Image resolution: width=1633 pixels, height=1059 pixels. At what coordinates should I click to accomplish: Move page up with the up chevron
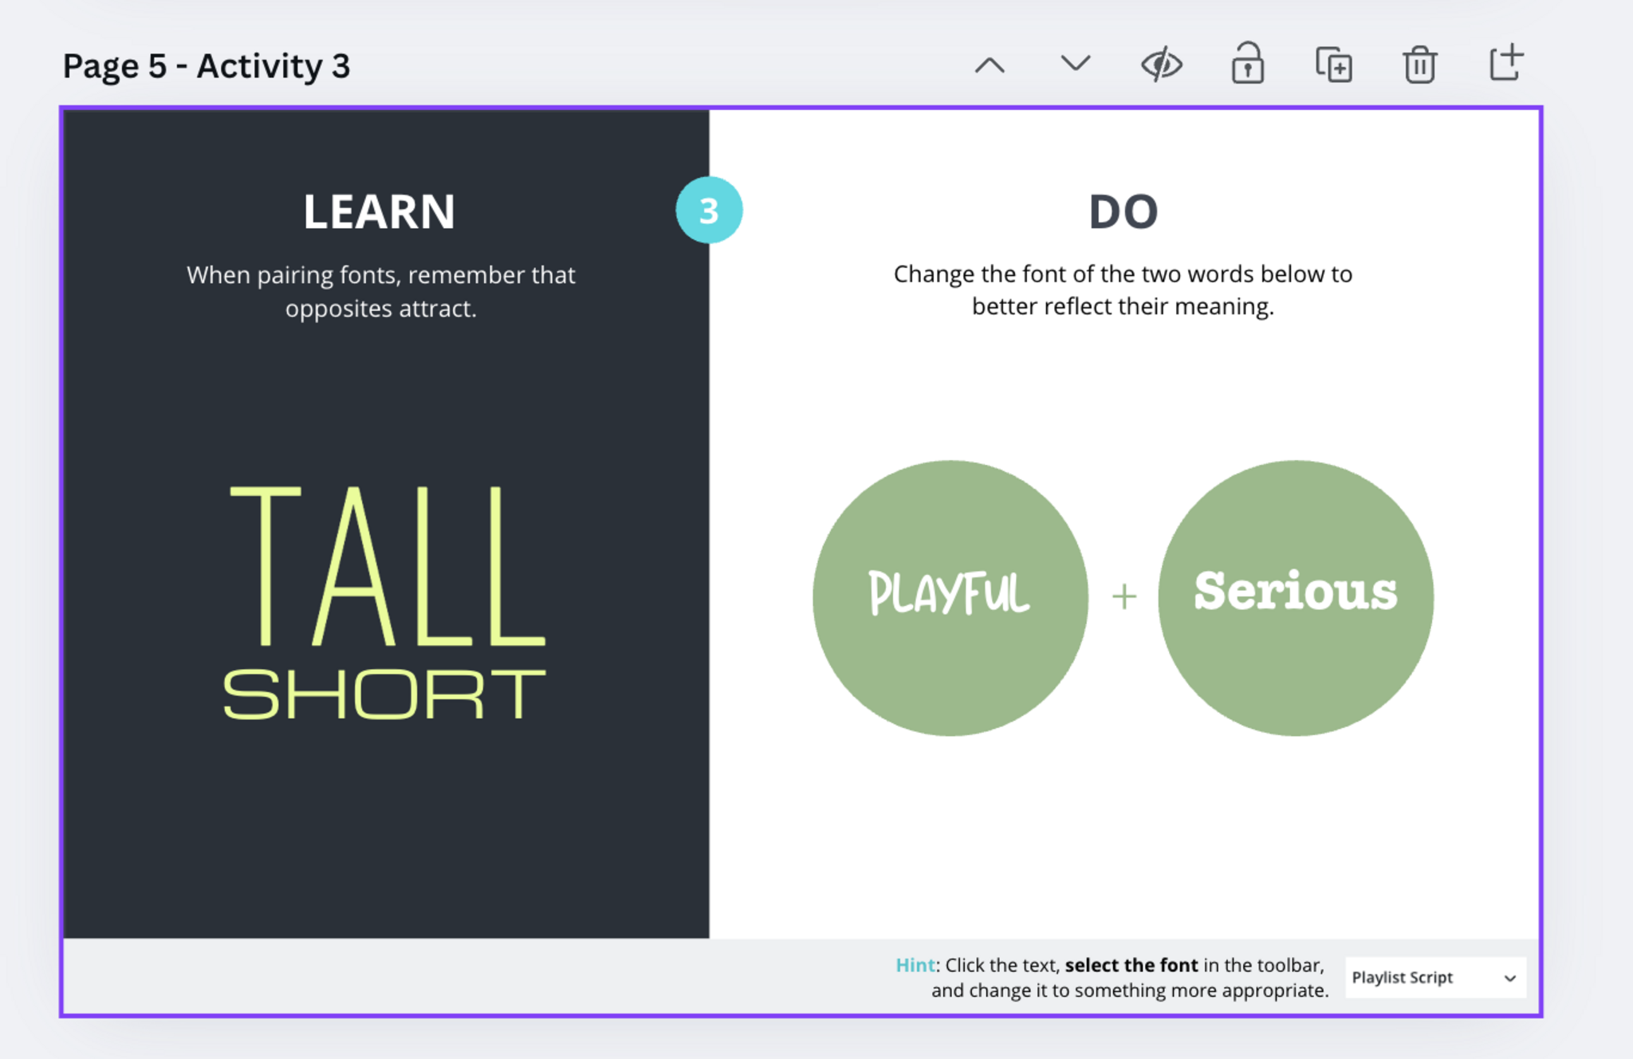point(990,65)
